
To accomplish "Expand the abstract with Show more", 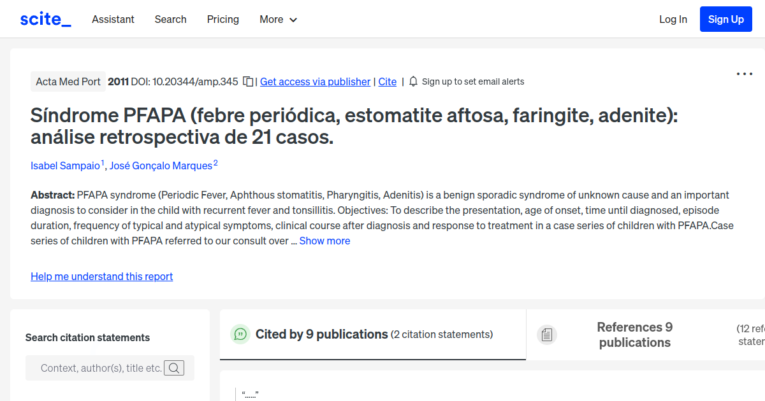I will 324,241.
